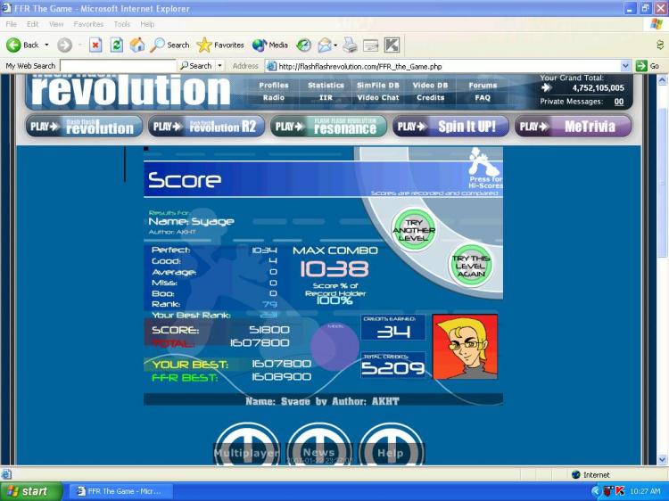Open the Video DB link
The width and height of the screenshot is (669, 501).
(430, 86)
